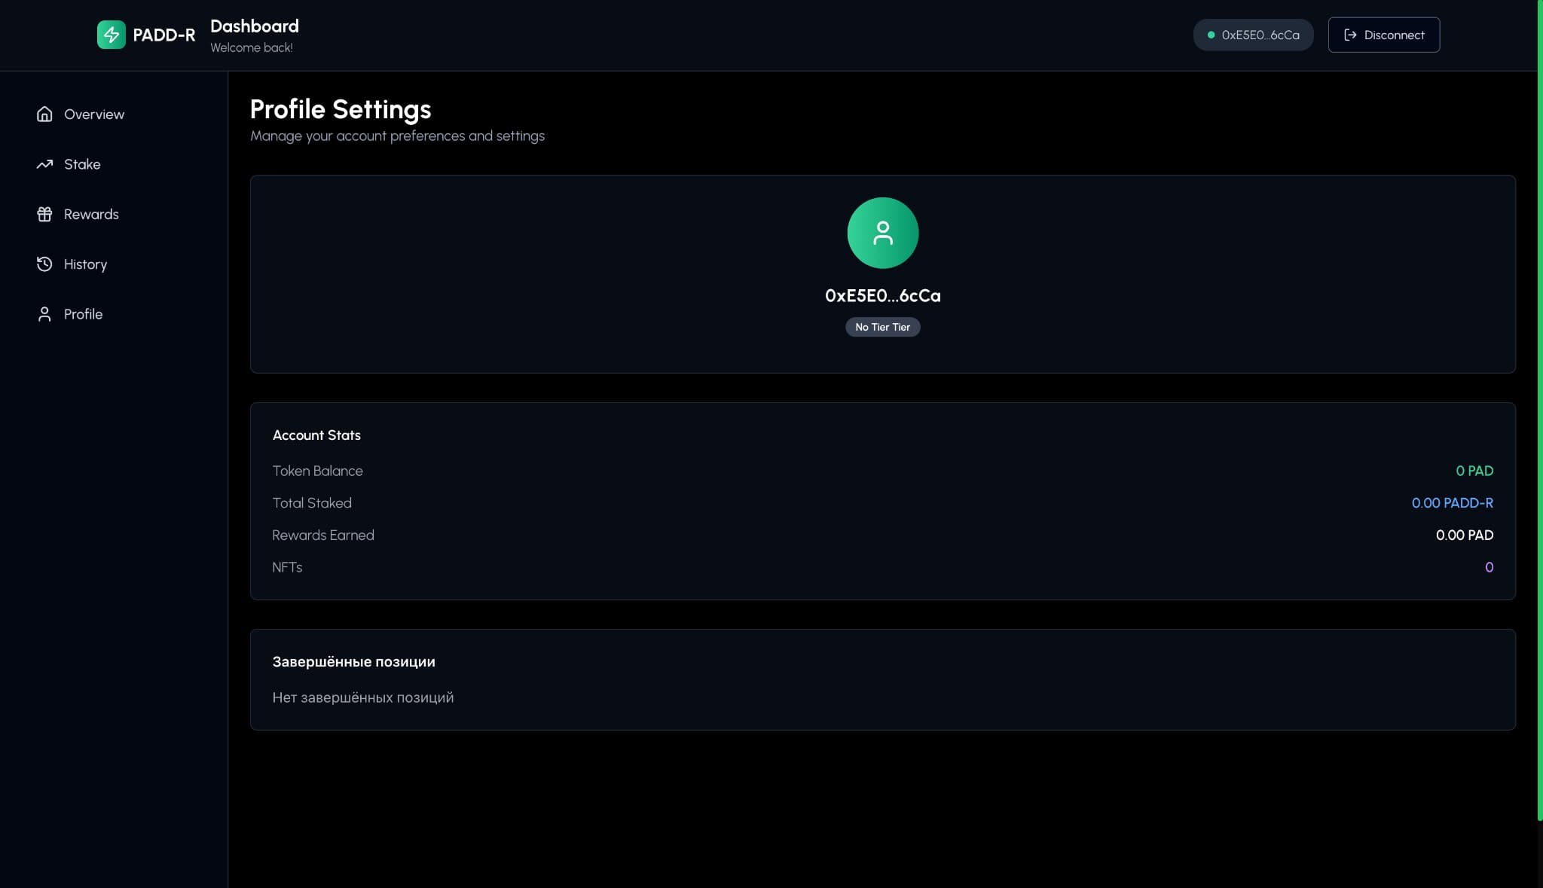
Task: Select the Profile person icon in sidebar
Action: click(44, 314)
